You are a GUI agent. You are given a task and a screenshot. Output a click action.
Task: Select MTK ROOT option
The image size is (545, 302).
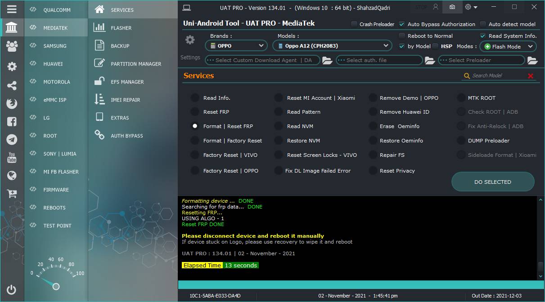coord(461,98)
